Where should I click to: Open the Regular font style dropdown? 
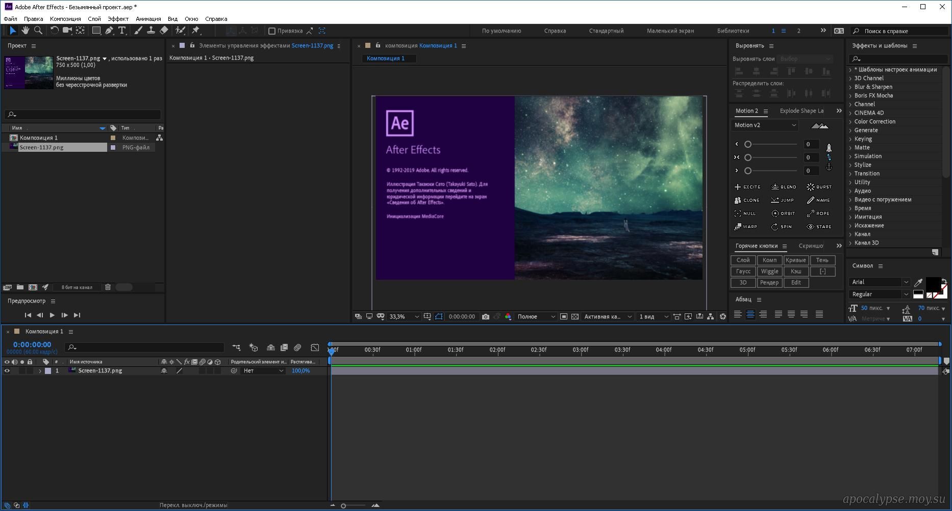(x=880, y=294)
